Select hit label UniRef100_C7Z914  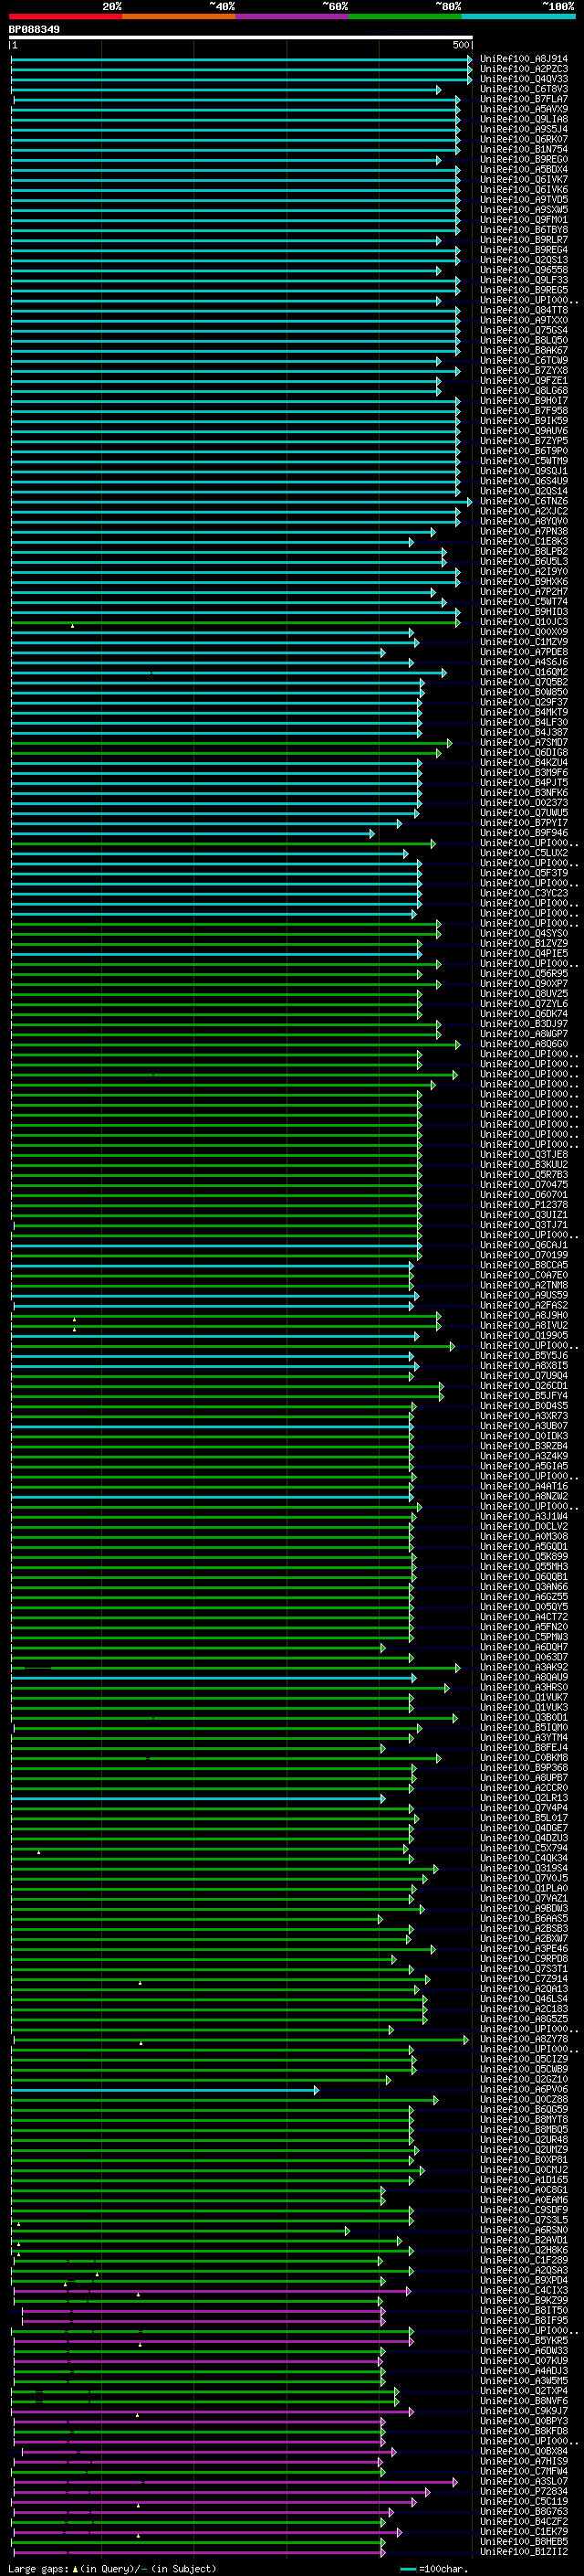(x=524, y=1979)
